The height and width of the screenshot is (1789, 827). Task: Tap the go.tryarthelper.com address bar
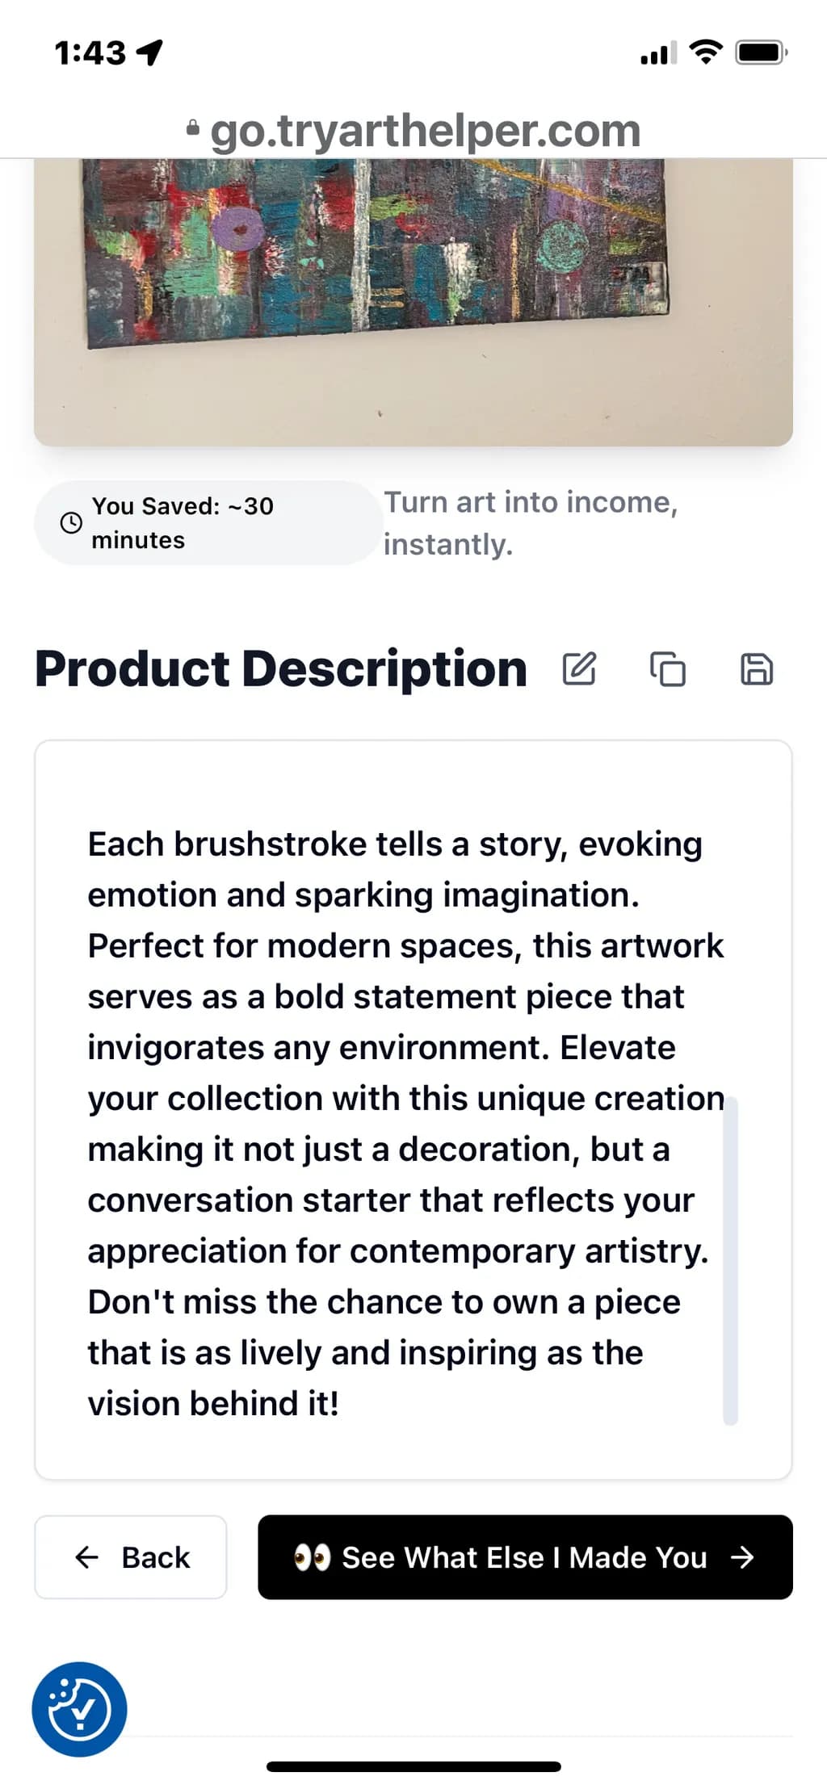point(413,129)
